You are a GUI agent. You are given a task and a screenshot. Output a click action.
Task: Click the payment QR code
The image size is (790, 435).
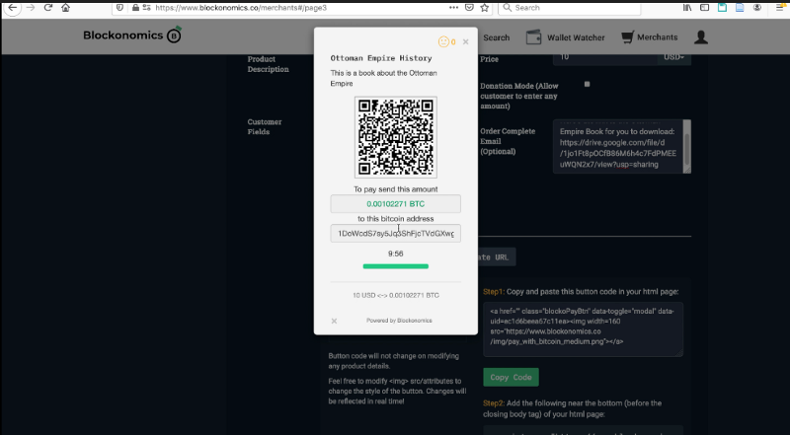396,137
